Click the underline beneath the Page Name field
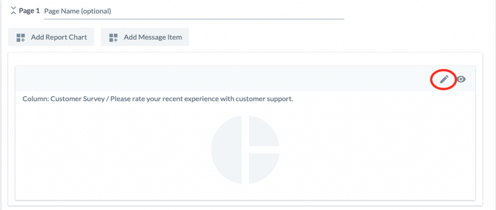Viewport: 496px width, 210px height. coord(194,19)
